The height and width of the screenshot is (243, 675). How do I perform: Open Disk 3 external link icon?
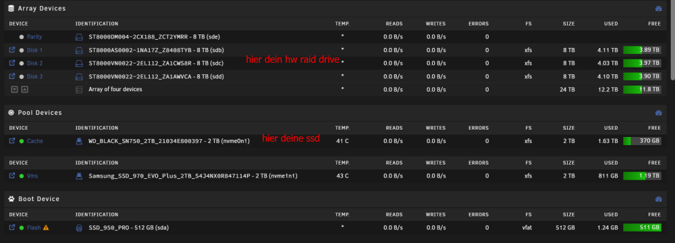point(12,76)
